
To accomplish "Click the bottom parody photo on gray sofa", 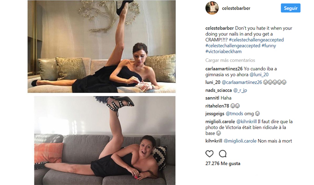I will coord(105,141).
